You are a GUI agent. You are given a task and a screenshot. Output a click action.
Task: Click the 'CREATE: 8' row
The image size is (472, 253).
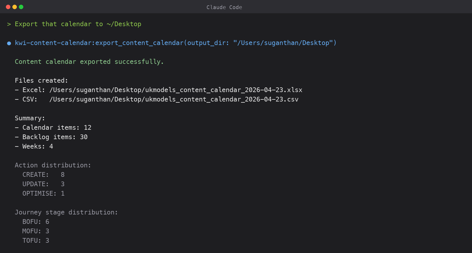pyautogui.click(x=43, y=175)
